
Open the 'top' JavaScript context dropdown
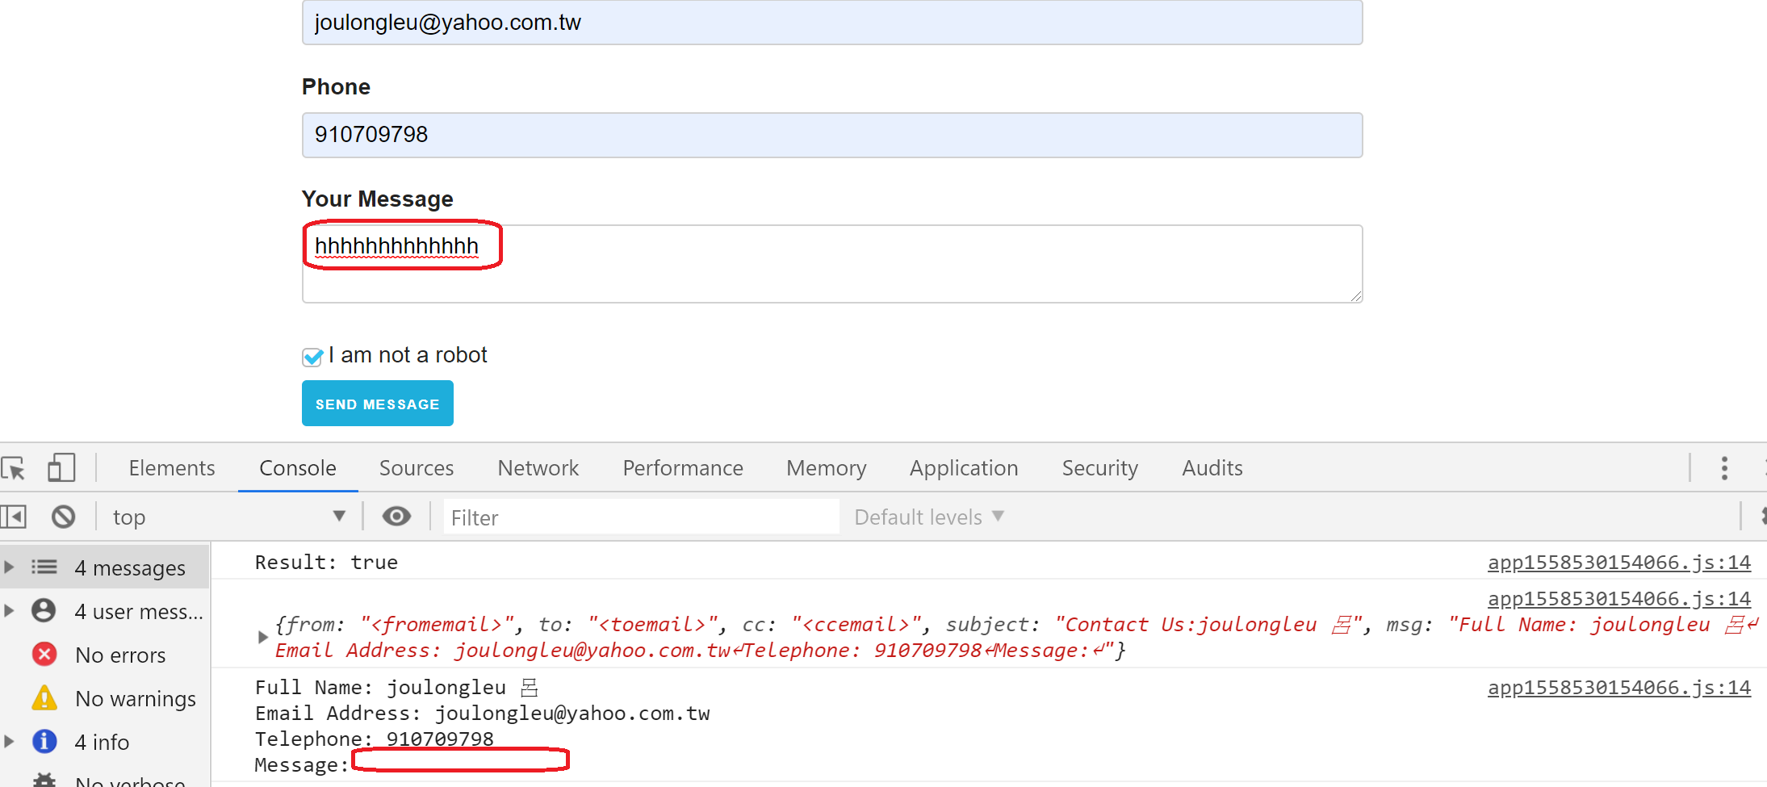229,517
